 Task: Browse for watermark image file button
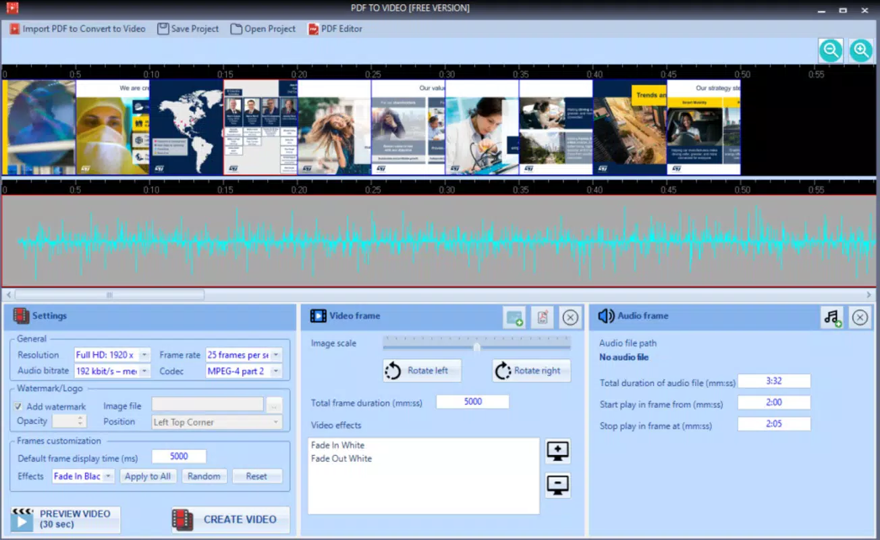273,406
